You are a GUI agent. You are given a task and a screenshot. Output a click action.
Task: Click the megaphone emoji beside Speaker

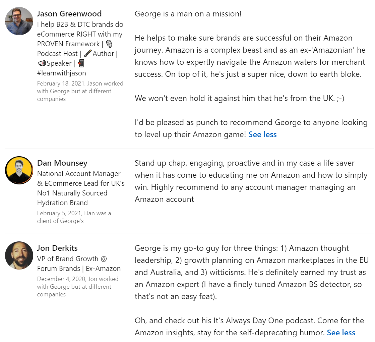click(x=42, y=63)
